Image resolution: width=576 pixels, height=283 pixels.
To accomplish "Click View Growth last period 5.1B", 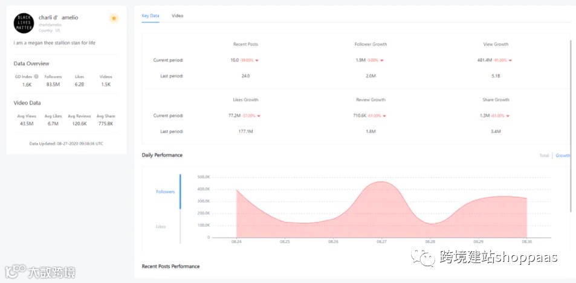I will [496, 76].
